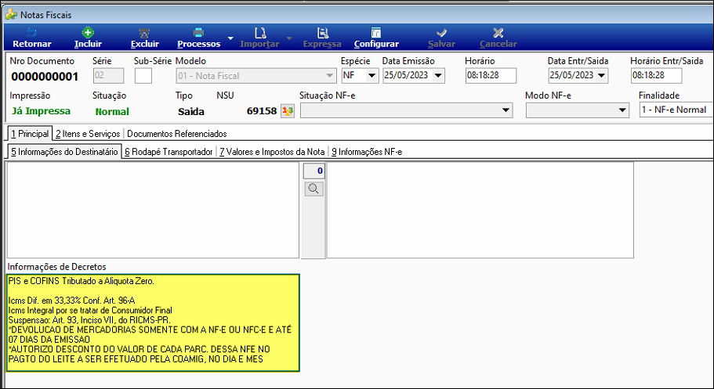Open the Processos printer icon
Screen dimensions: 714x389
(x=198, y=33)
